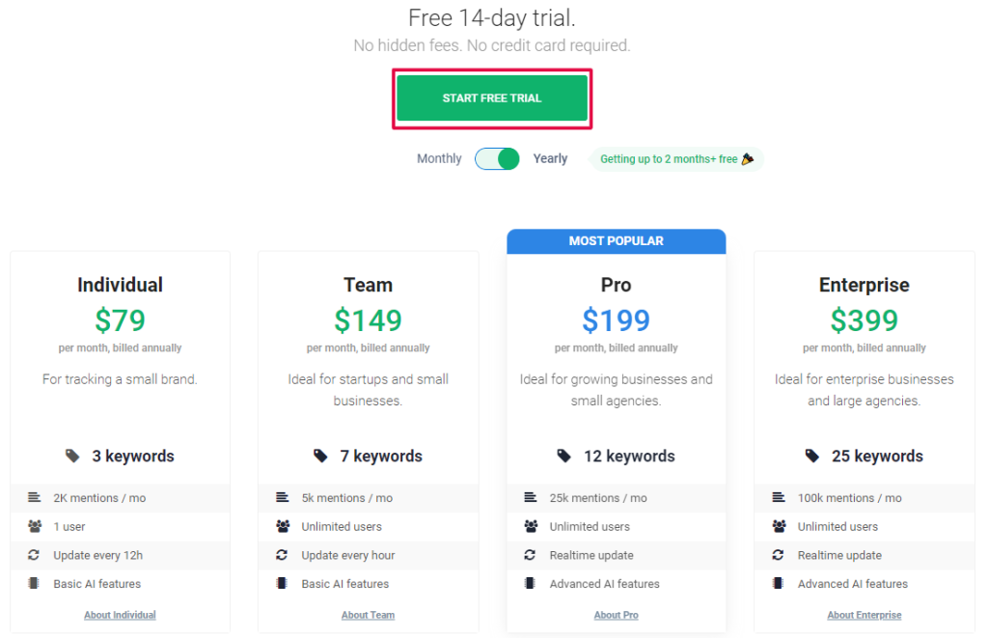This screenshot has width=988, height=638.
Task: Click mentions icon beside 5k mentions / mo
Action: 283,497
